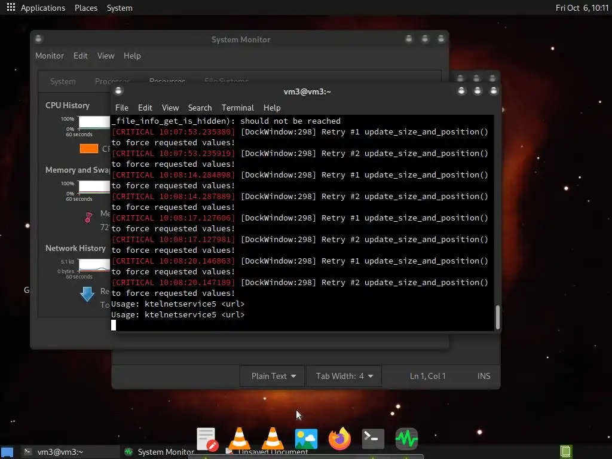The width and height of the screenshot is (612, 459).
Task: Expand the Plain Text language dropdown
Action: tap(273, 376)
